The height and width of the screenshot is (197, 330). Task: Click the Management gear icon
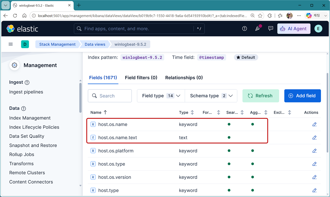14,65
